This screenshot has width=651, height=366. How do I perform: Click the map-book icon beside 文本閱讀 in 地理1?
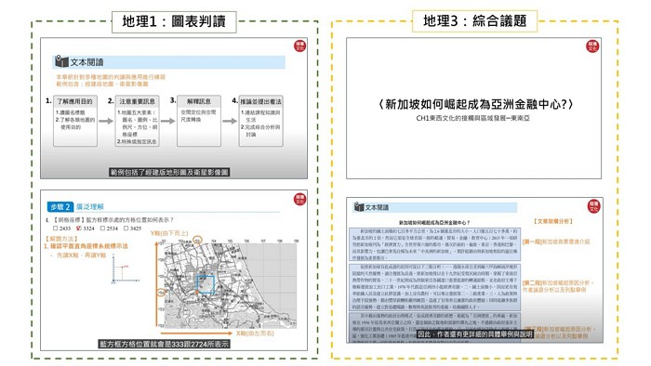click(61, 61)
